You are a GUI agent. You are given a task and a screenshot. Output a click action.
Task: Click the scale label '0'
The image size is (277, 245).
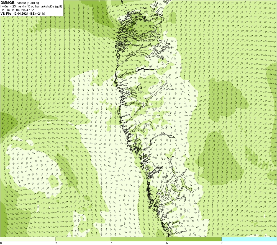tap(1, 243)
